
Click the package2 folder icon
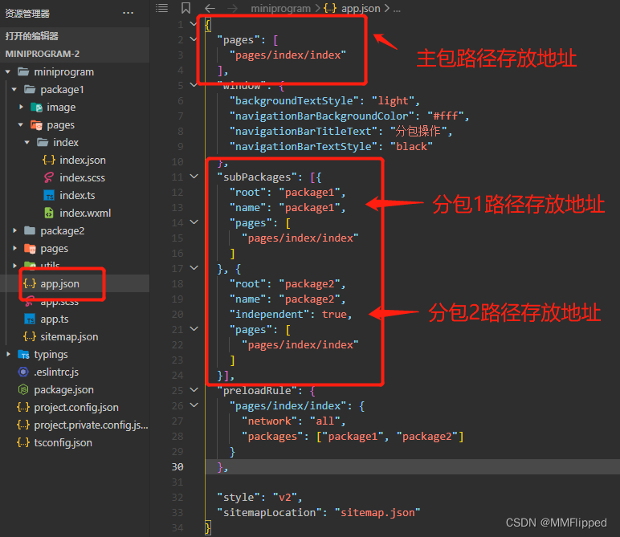point(30,230)
